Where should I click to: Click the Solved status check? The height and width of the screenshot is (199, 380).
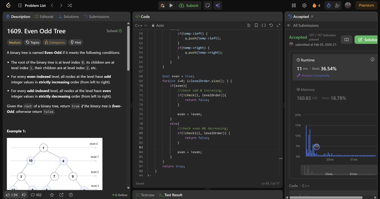(x=114, y=31)
